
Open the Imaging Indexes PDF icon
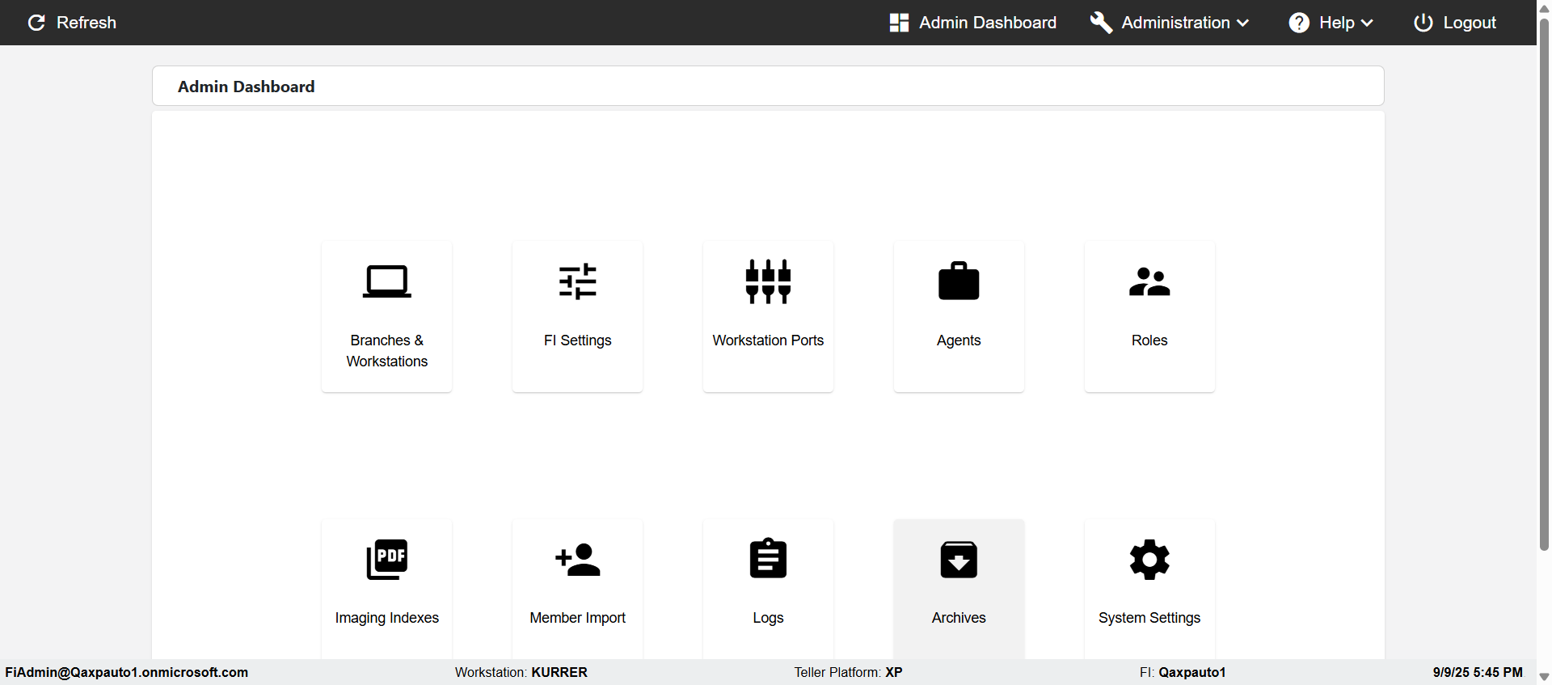point(387,559)
